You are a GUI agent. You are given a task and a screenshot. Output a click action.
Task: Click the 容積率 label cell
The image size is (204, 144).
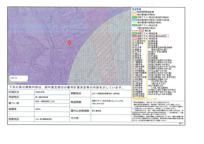coord(21,109)
